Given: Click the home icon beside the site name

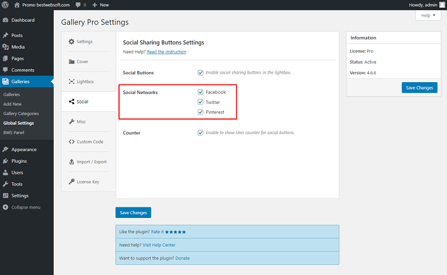Looking at the screenshot, I should (x=17, y=5).
